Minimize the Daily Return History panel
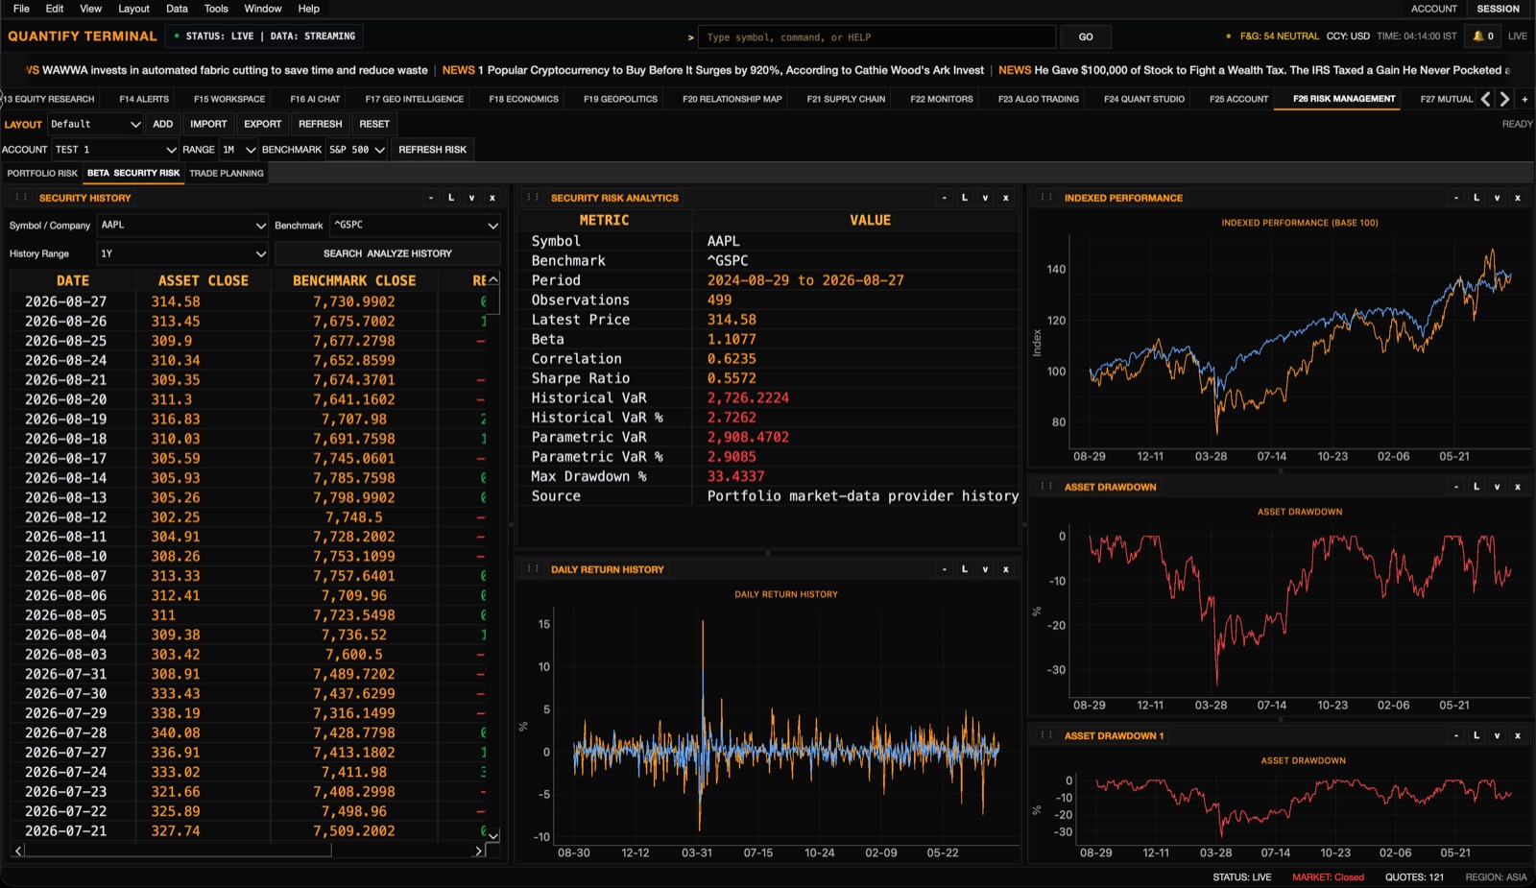The height and width of the screenshot is (888, 1536). tap(945, 569)
